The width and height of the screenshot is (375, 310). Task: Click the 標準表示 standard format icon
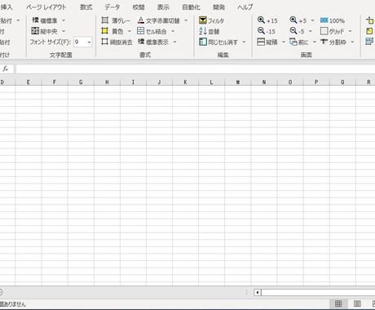pyautogui.click(x=141, y=42)
